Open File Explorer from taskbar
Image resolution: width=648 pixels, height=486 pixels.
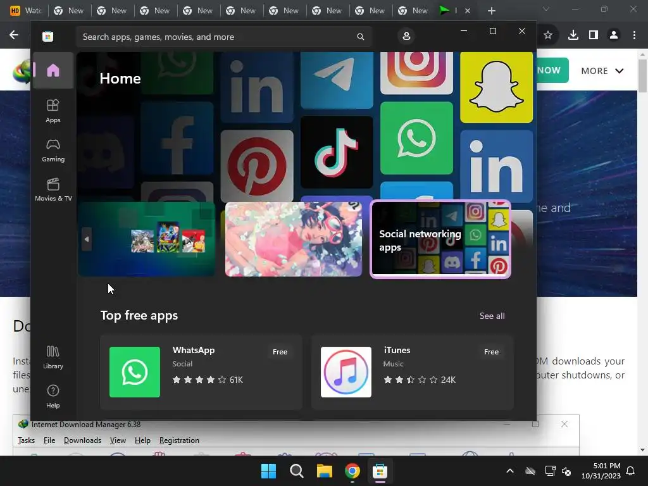[x=325, y=471]
